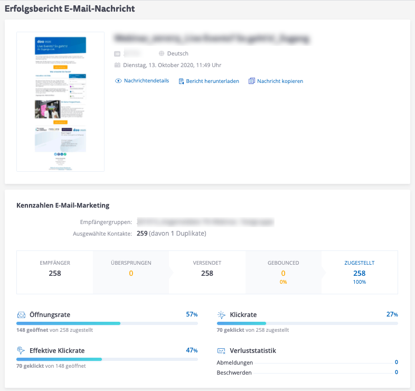This screenshot has width=415, height=391.
Task: Click the Verluststatistik envelope icon
Action: (x=222, y=351)
